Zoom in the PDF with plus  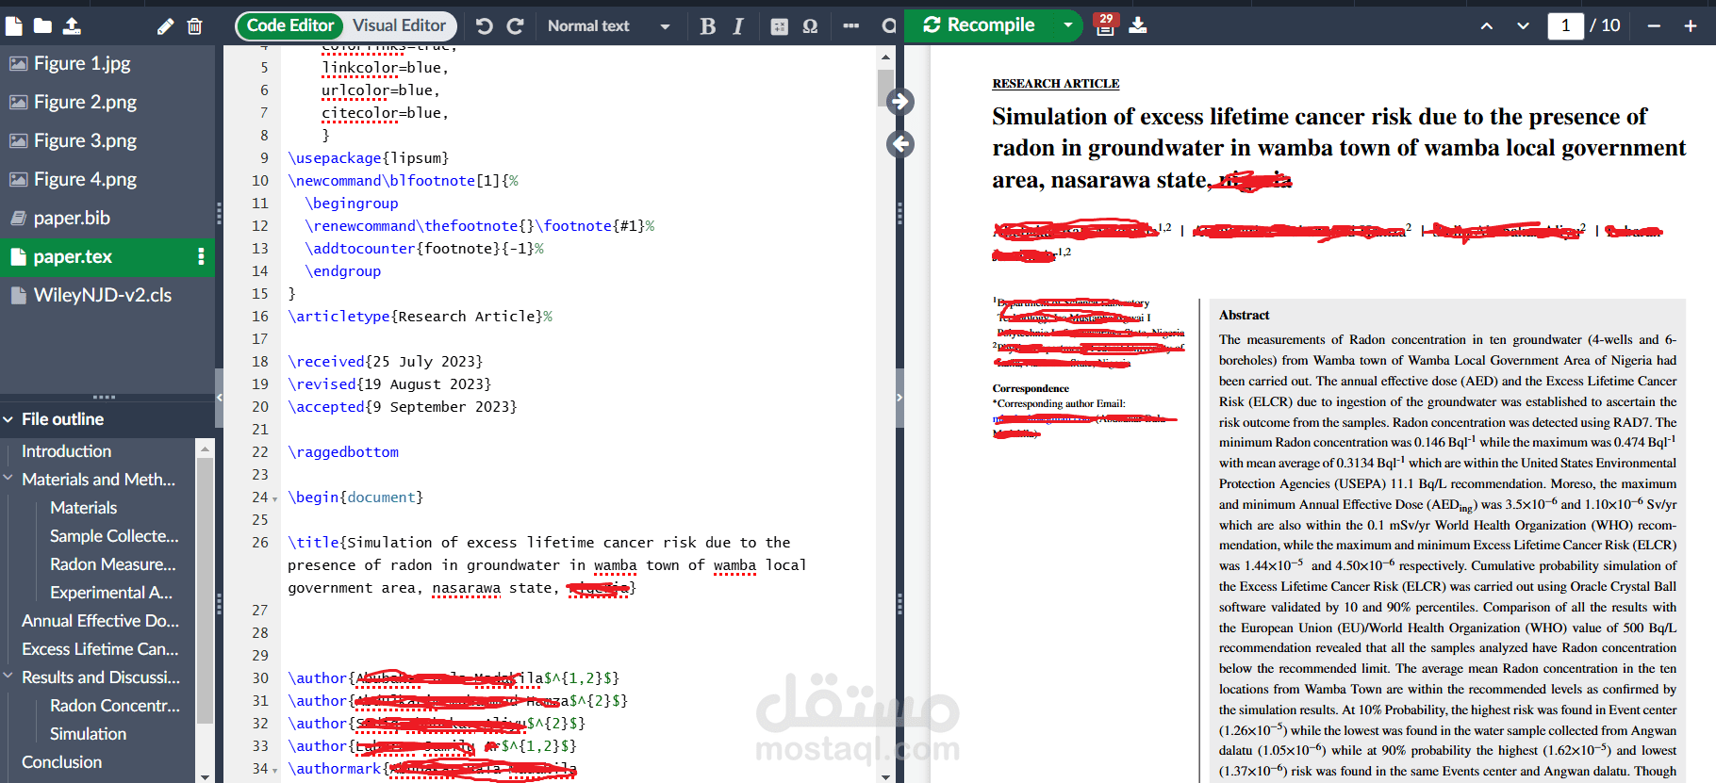pos(1691,26)
